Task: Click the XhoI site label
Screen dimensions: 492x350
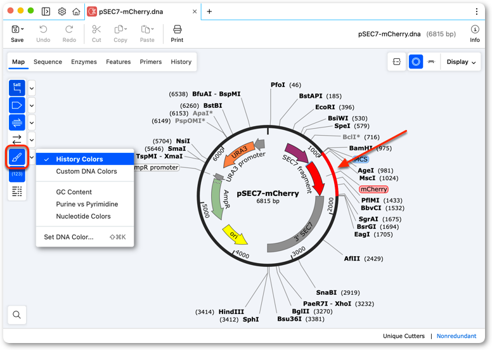Action: [x=342, y=304]
